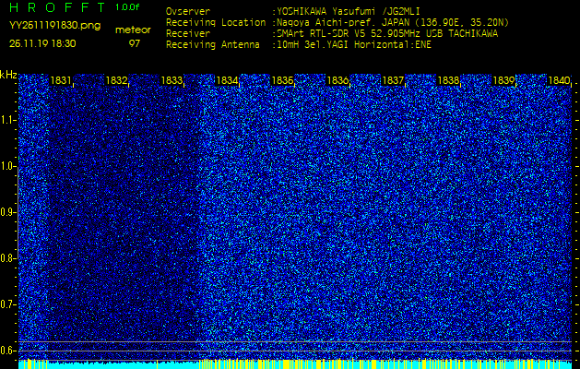Click the 1839 time marker
The image size is (580, 369).
(x=504, y=80)
